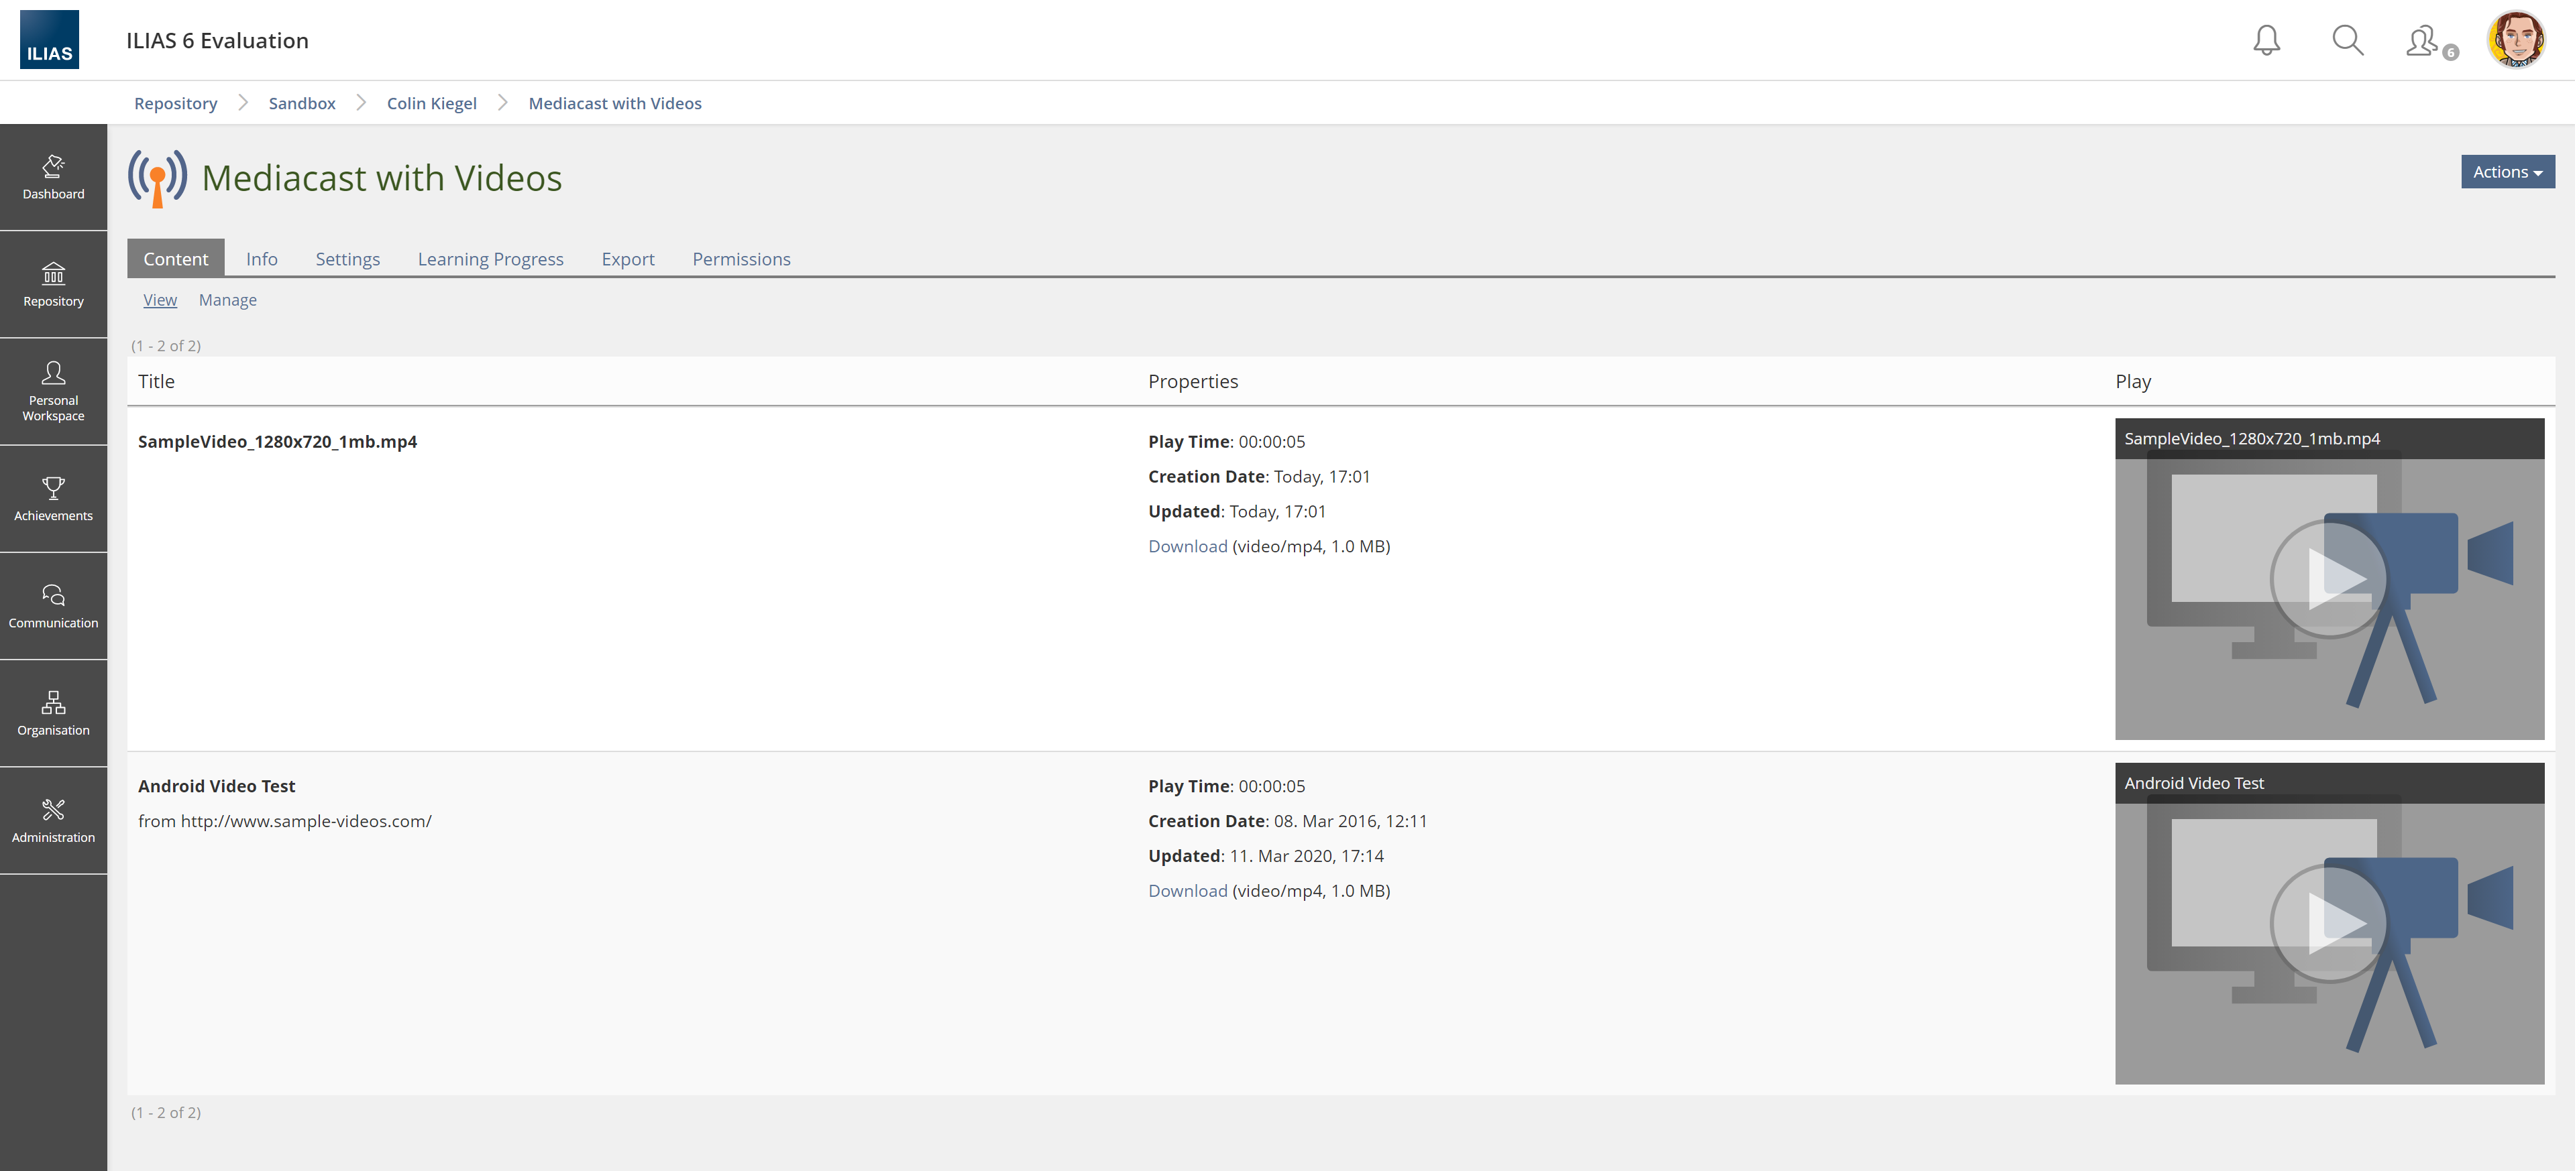This screenshot has height=1171, width=2575.
Task: Click the Sandbox breadcrumb link
Action: 301,103
